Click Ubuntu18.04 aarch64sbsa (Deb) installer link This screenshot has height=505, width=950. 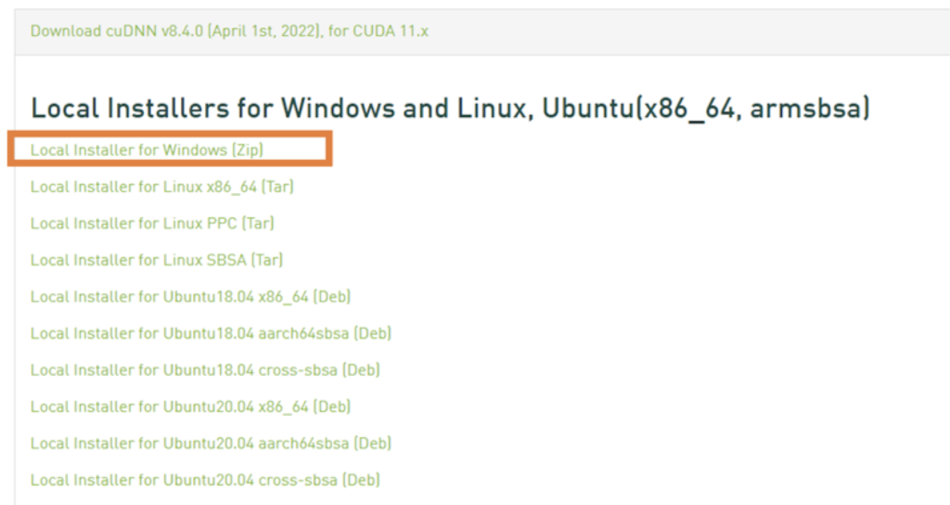point(211,333)
